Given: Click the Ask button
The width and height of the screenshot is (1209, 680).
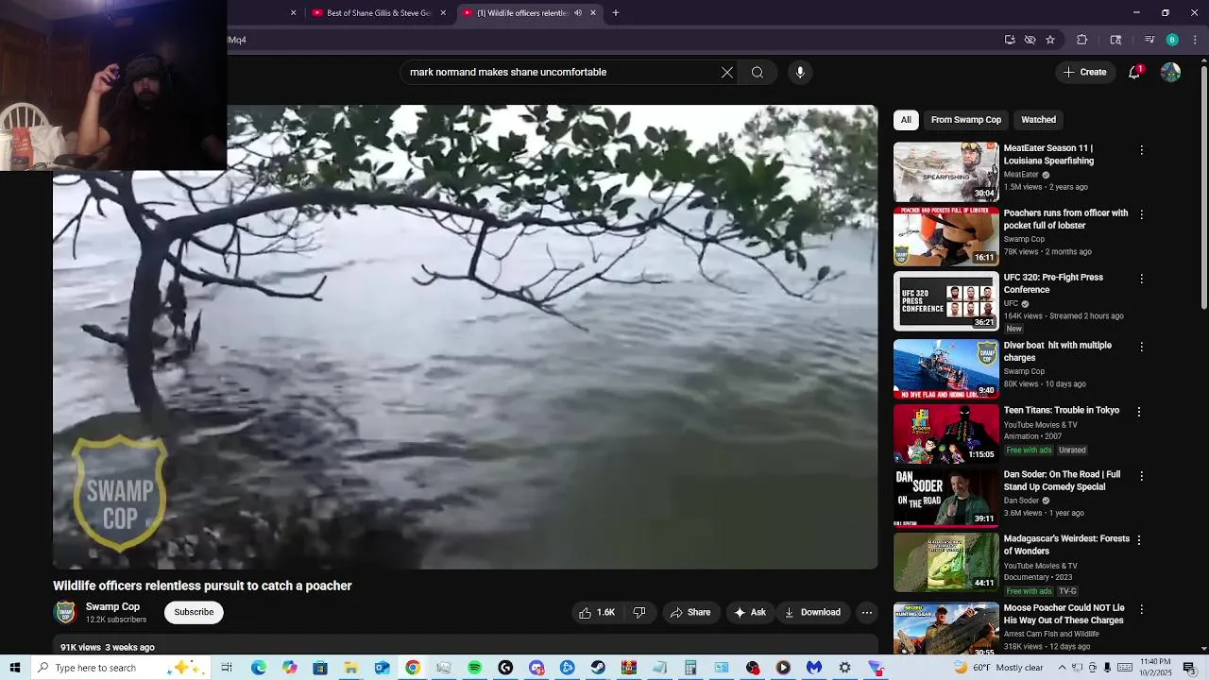Looking at the screenshot, I should (x=750, y=612).
